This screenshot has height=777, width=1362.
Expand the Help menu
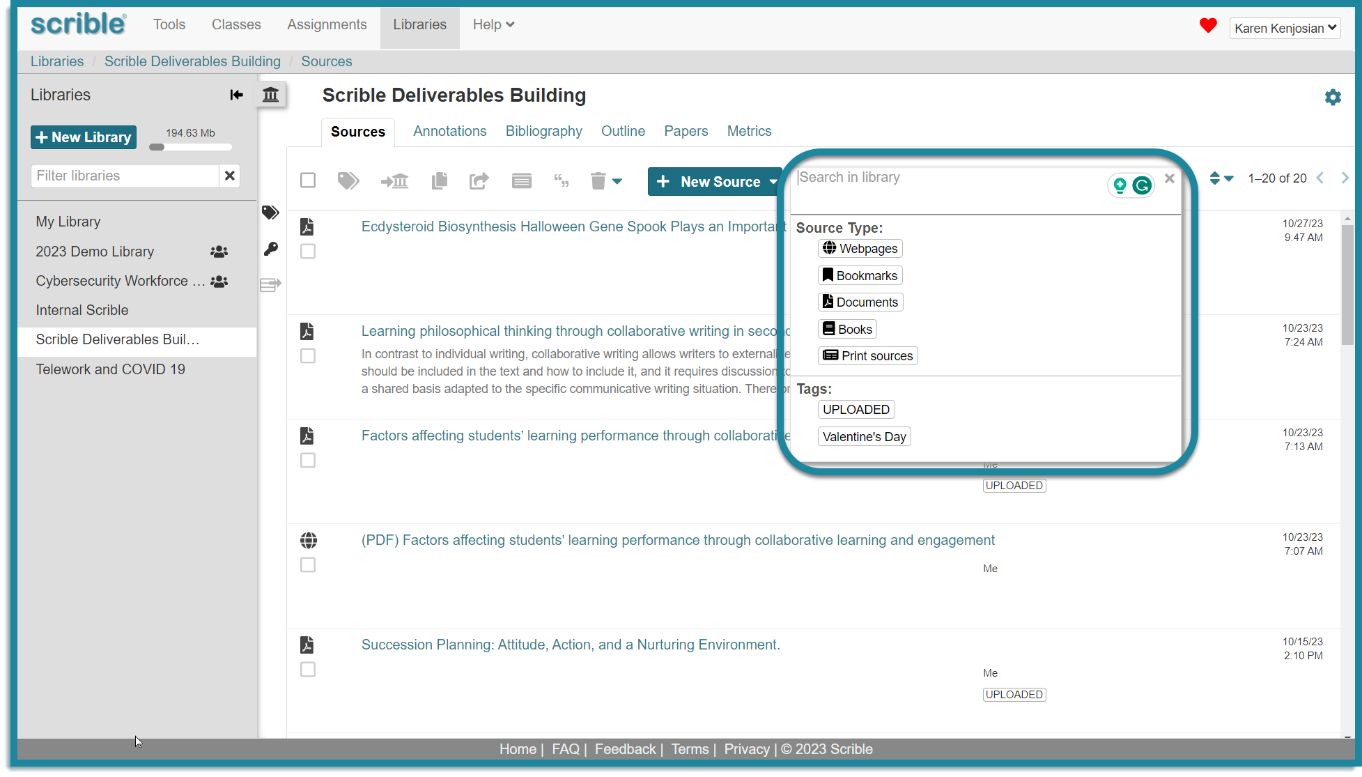tap(493, 24)
